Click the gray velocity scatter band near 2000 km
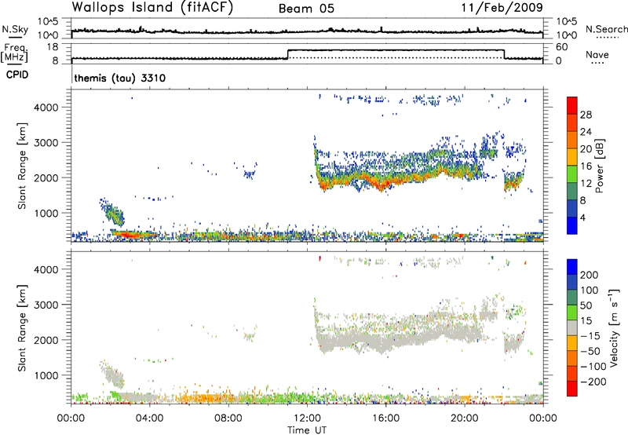This screenshot has height=435, width=628. tap(400, 340)
